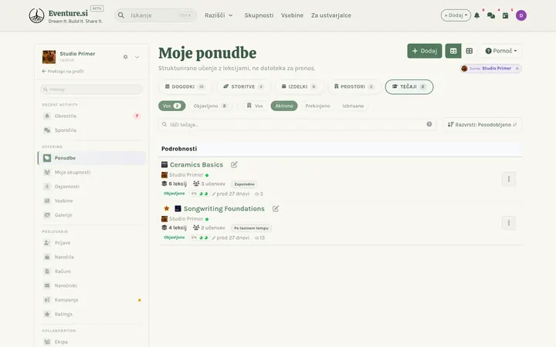Screen dimensions: 556x347
Task: Click the Iskanje global search field
Action: (155, 15)
